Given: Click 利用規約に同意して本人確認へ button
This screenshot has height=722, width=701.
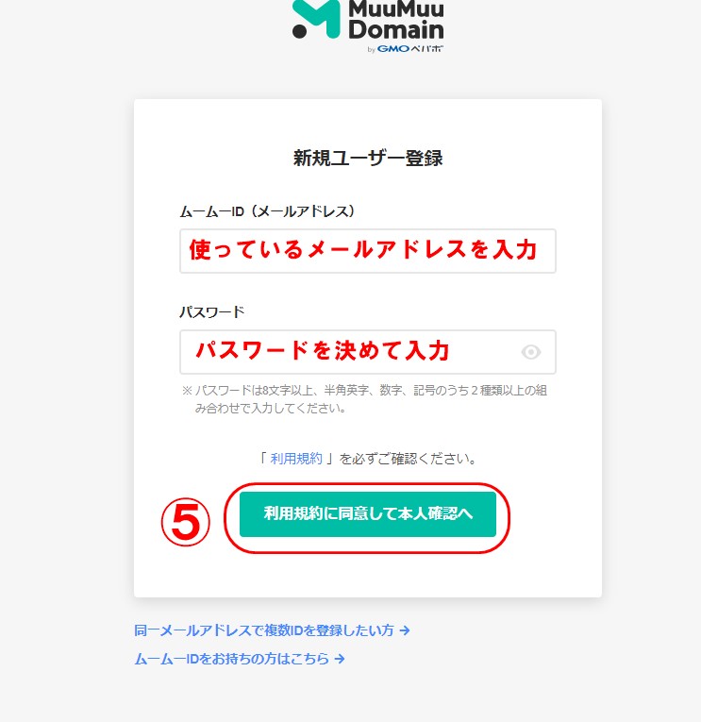Looking at the screenshot, I should 368,513.
